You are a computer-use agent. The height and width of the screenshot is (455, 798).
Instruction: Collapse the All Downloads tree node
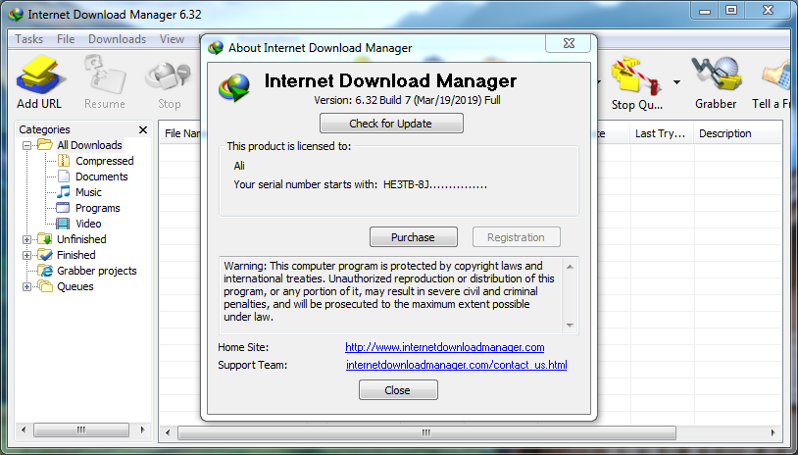pos(27,145)
